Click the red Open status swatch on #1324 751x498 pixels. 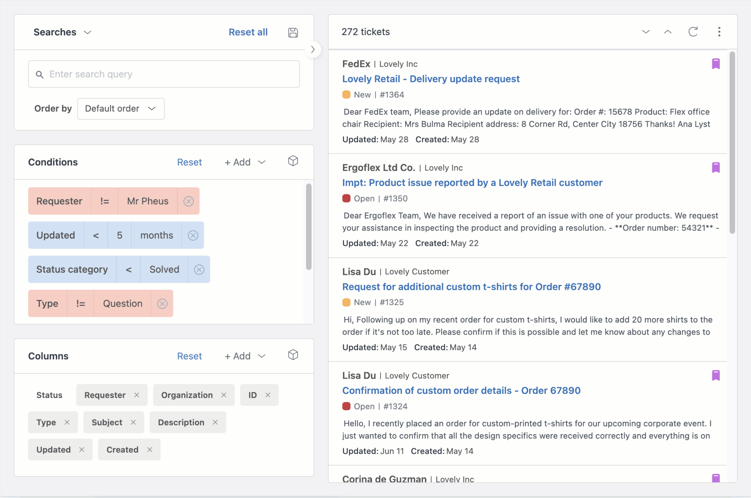346,406
